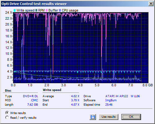
Task: Click the save results floppy disk icon
Action: pyautogui.click(x=93, y=117)
